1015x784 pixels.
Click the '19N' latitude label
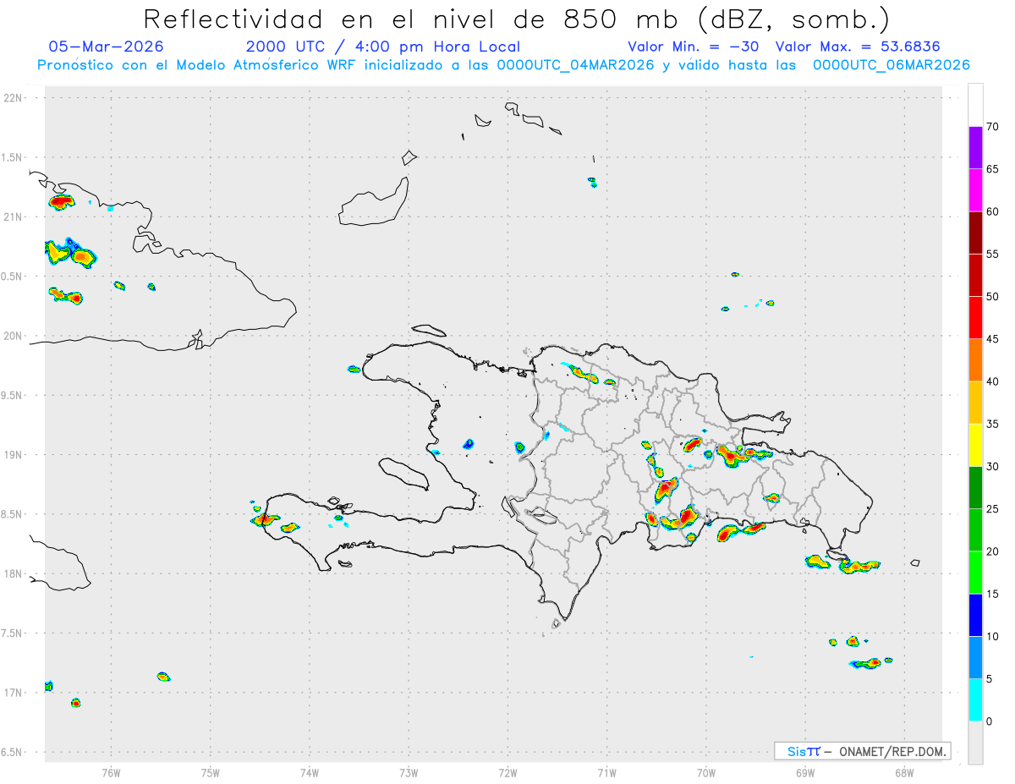click(x=13, y=455)
